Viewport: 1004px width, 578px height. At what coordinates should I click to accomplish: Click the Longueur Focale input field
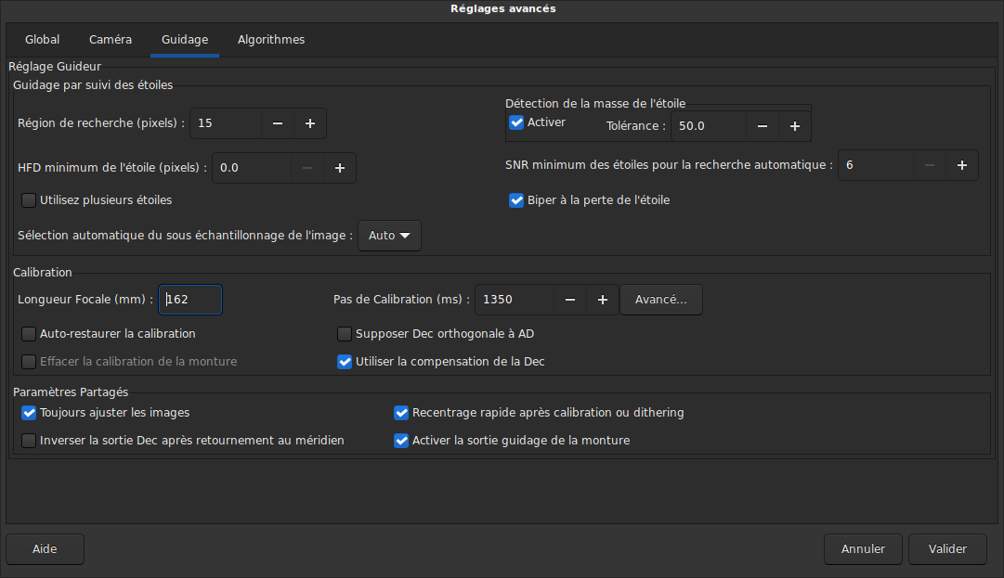click(191, 300)
